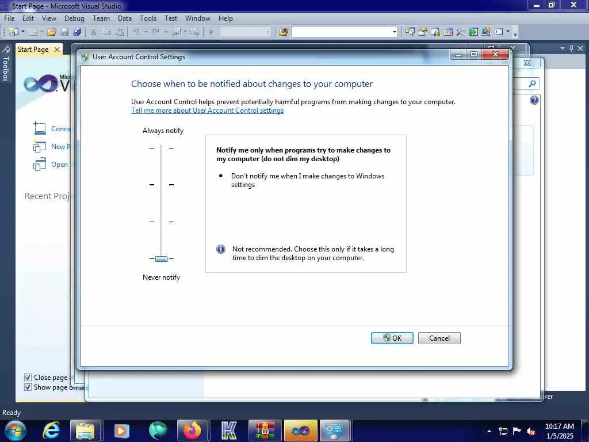Click the Toolbox wrench-and-hammer toolbar icon

click(x=460, y=32)
